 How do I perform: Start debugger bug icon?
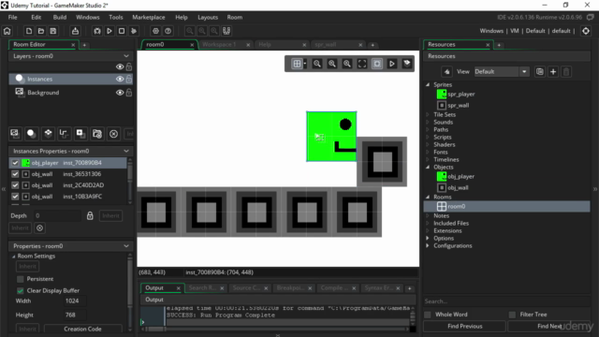point(97,31)
